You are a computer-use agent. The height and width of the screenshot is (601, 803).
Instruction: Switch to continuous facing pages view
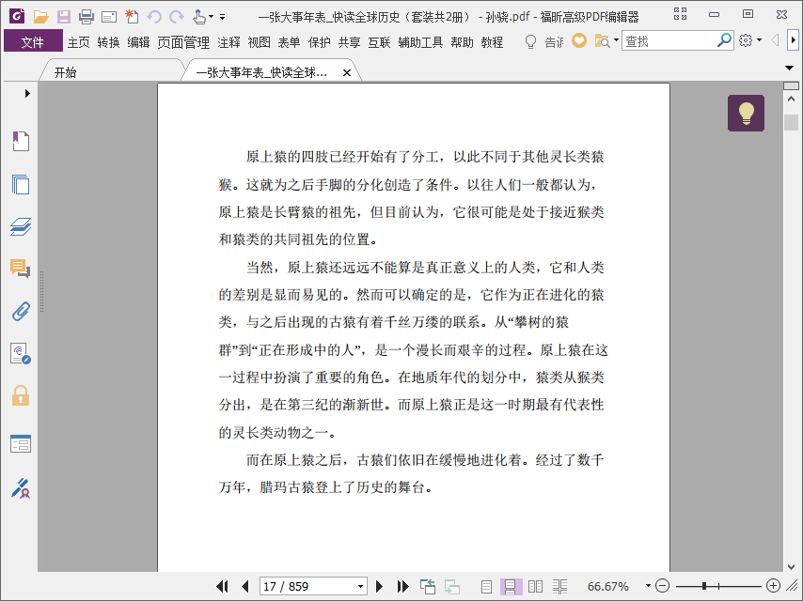click(559, 587)
